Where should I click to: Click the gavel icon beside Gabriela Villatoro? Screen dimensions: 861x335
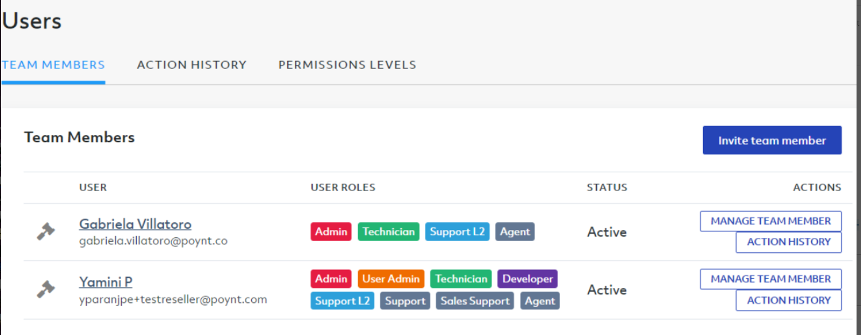(46, 231)
